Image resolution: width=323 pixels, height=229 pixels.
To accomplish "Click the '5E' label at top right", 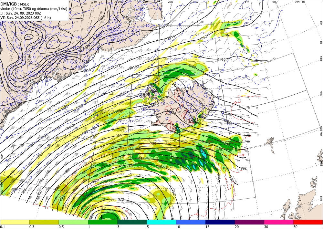I will [303, 2].
